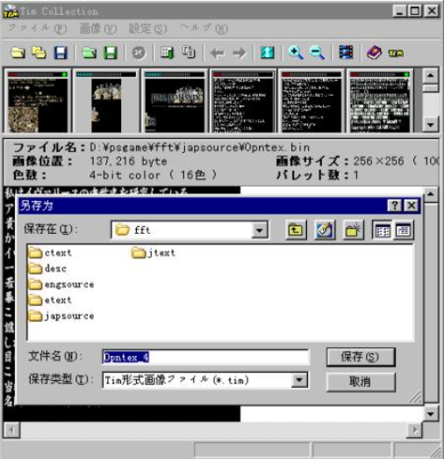Expand the 保存在 fft folder dropdown
The width and height of the screenshot is (444, 459).
click(x=259, y=230)
